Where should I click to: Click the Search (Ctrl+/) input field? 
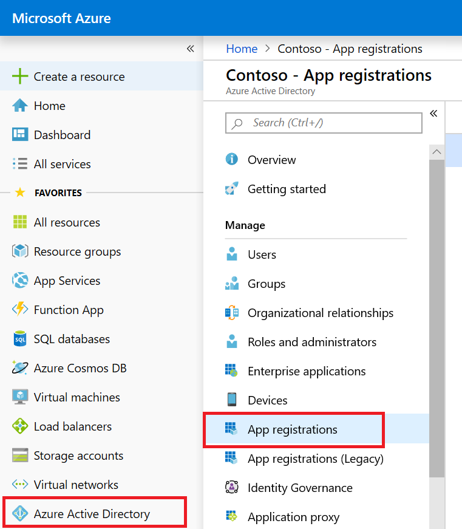[324, 123]
